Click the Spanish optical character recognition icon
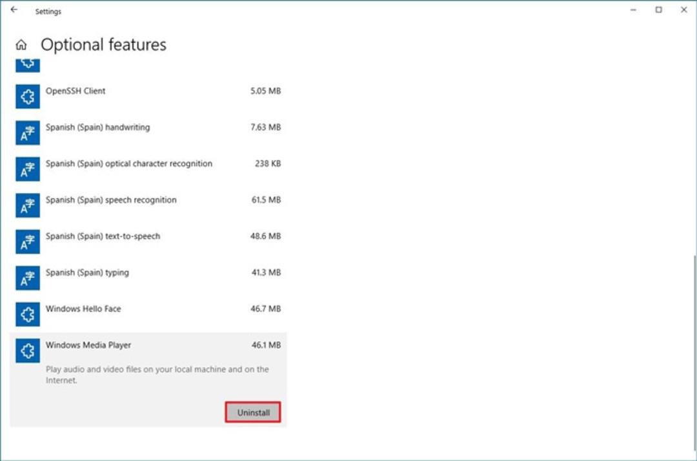 coord(28,169)
